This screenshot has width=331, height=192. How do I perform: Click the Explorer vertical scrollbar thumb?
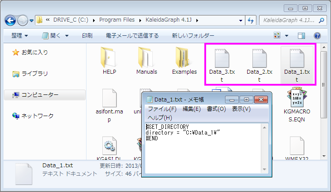tap(324, 84)
